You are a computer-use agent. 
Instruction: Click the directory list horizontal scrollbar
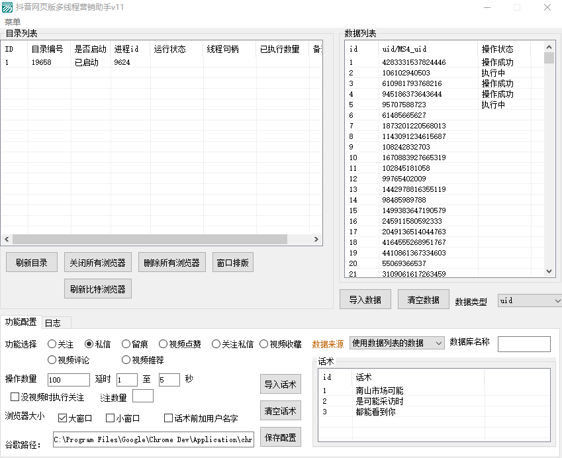click(x=132, y=240)
